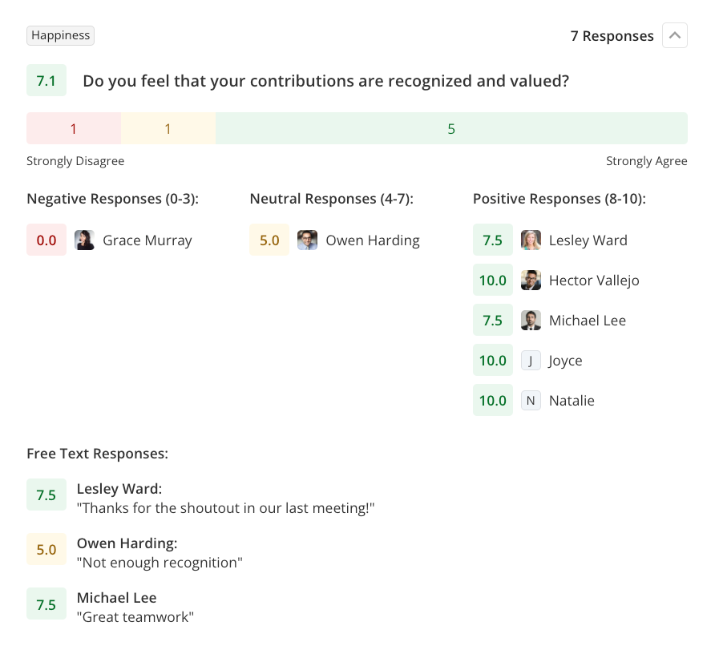This screenshot has width=711, height=650.
Task: Click Lesley Ward's avatar photo
Action: point(531,240)
